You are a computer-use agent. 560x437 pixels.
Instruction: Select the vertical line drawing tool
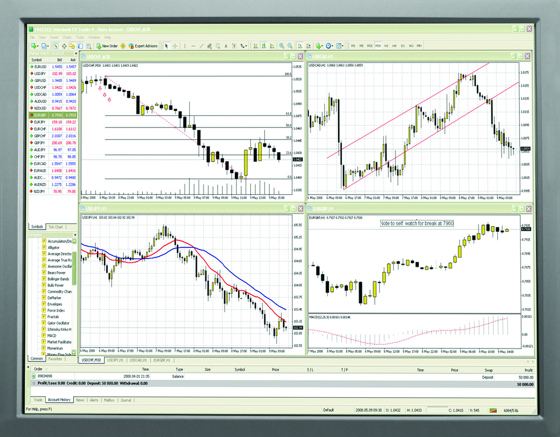click(x=185, y=46)
